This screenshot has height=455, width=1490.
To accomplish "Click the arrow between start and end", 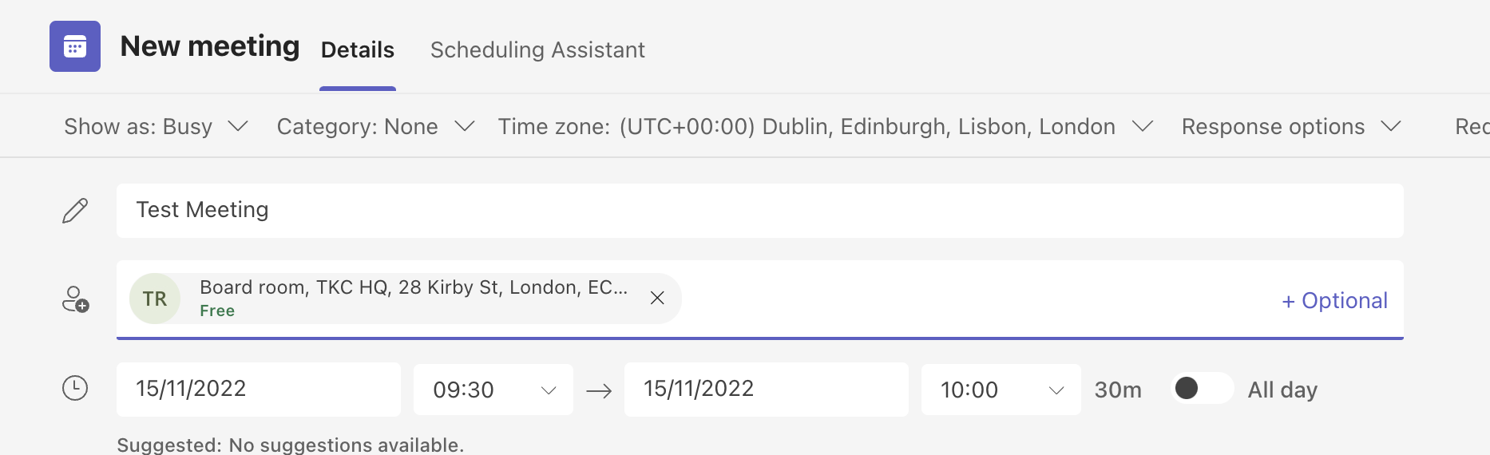I will coord(599,390).
